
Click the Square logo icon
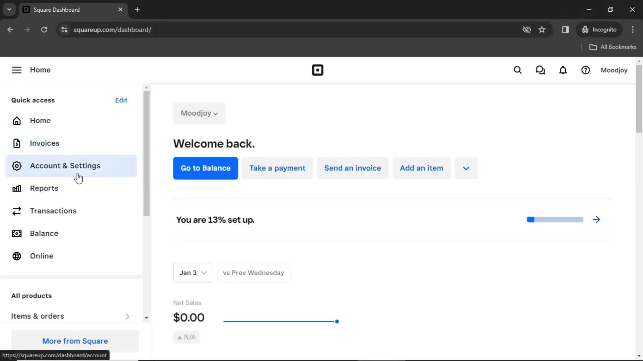pos(318,70)
